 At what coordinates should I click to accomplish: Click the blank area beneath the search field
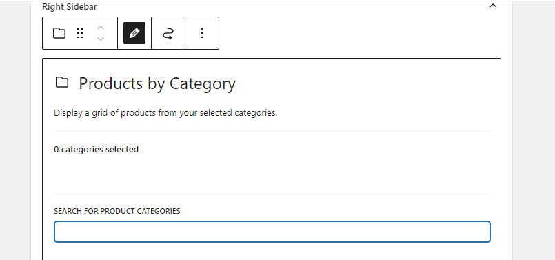[x=272, y=252]
